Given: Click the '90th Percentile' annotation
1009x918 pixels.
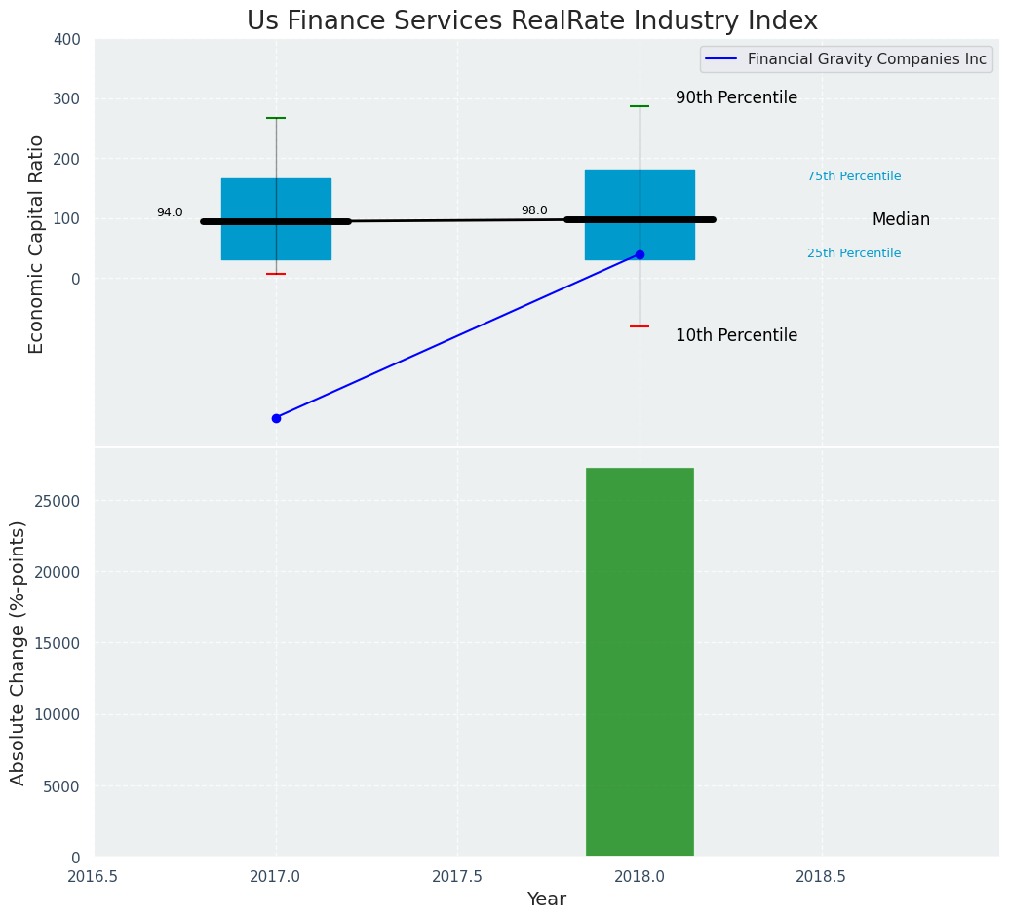Looking at the screenshot, I should pos(736,98).
